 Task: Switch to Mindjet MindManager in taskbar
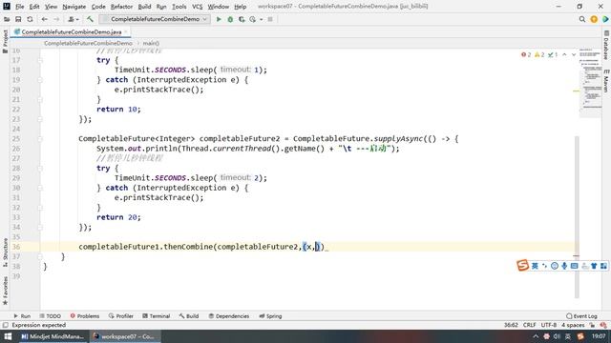coord(53,336)
